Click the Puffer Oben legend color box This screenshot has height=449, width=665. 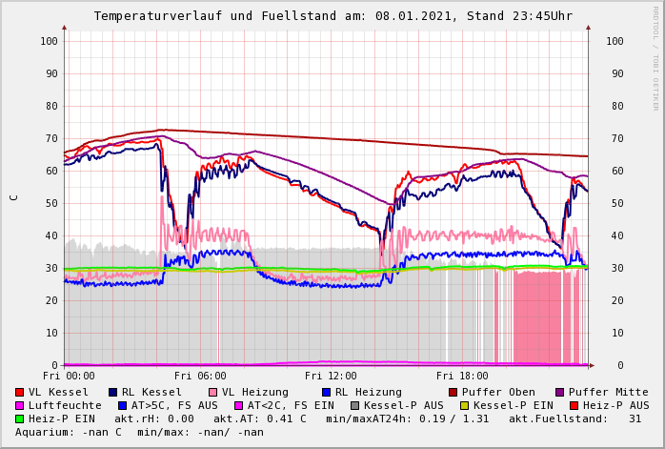click(453, 392)
